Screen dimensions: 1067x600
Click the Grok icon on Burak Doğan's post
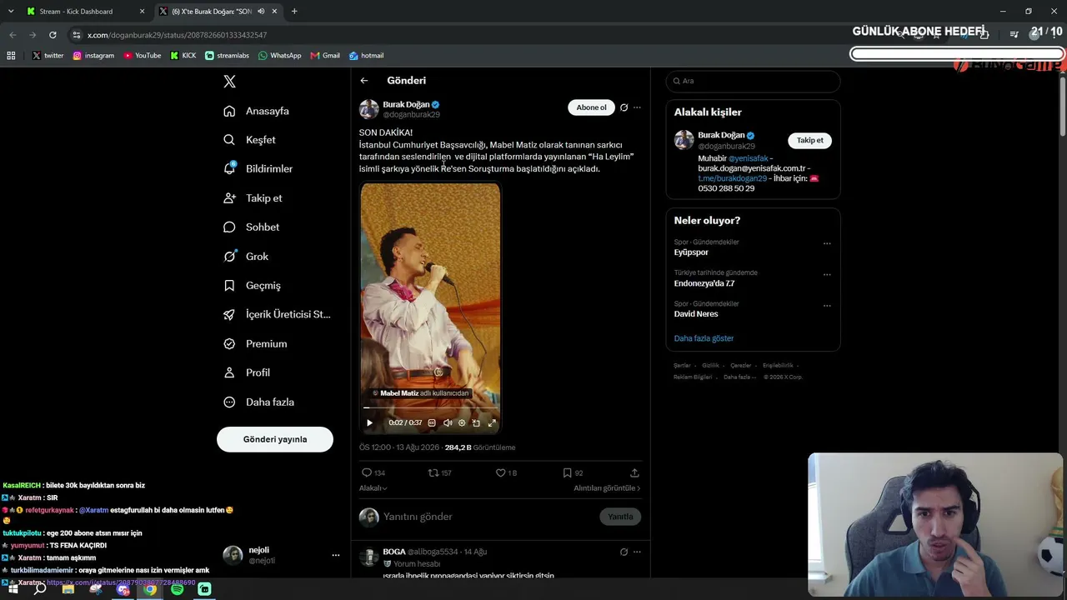pyautogui.click(x=624, y=107)
